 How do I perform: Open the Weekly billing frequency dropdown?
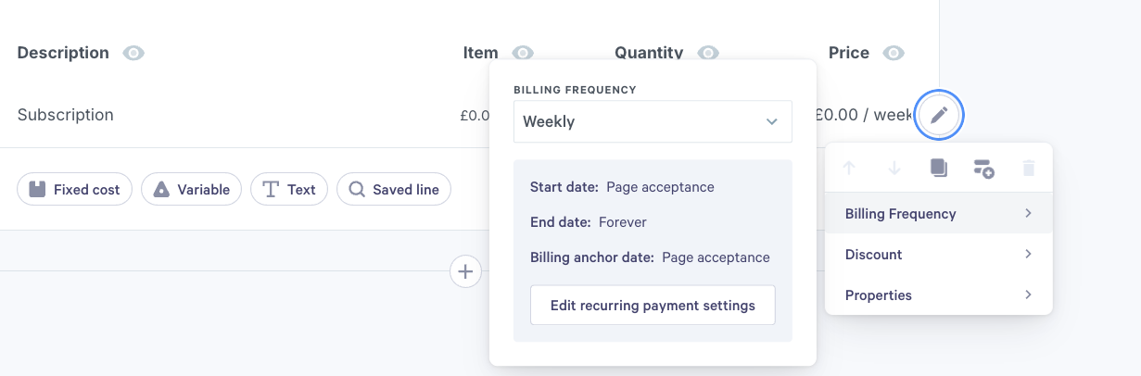(x=653, y=121)
